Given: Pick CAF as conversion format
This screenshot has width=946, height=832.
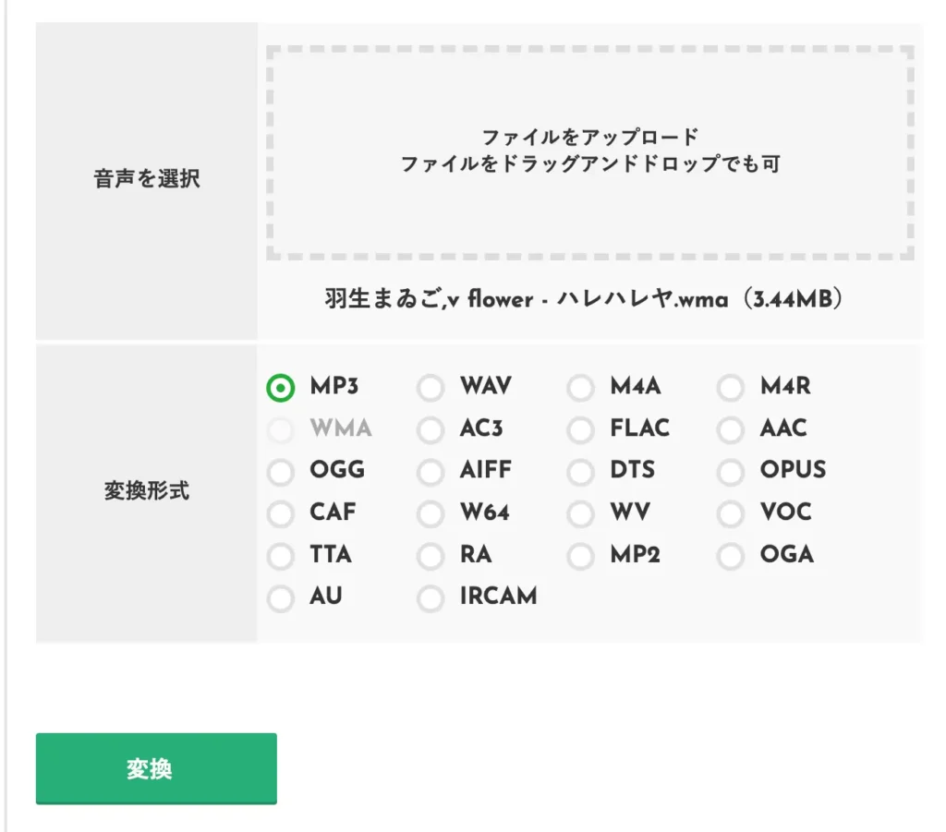Looking at the screenshot, I should pos(281,513).
